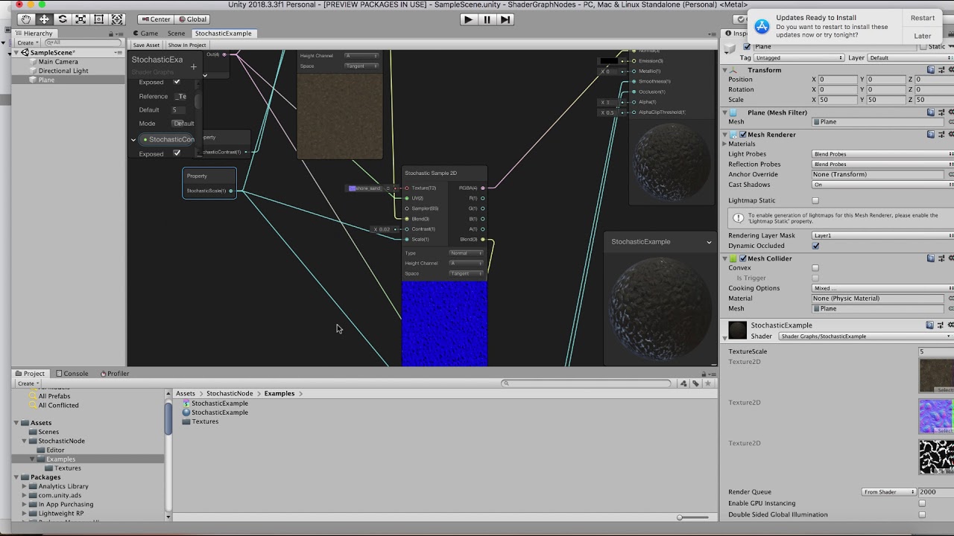The width and height of the screenshot is (954, 536).
Task: Start Play mode with the Play button
Action: (468, 19)
